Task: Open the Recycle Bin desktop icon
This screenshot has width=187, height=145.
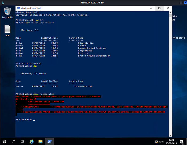Action: click(x=7, y=13)
